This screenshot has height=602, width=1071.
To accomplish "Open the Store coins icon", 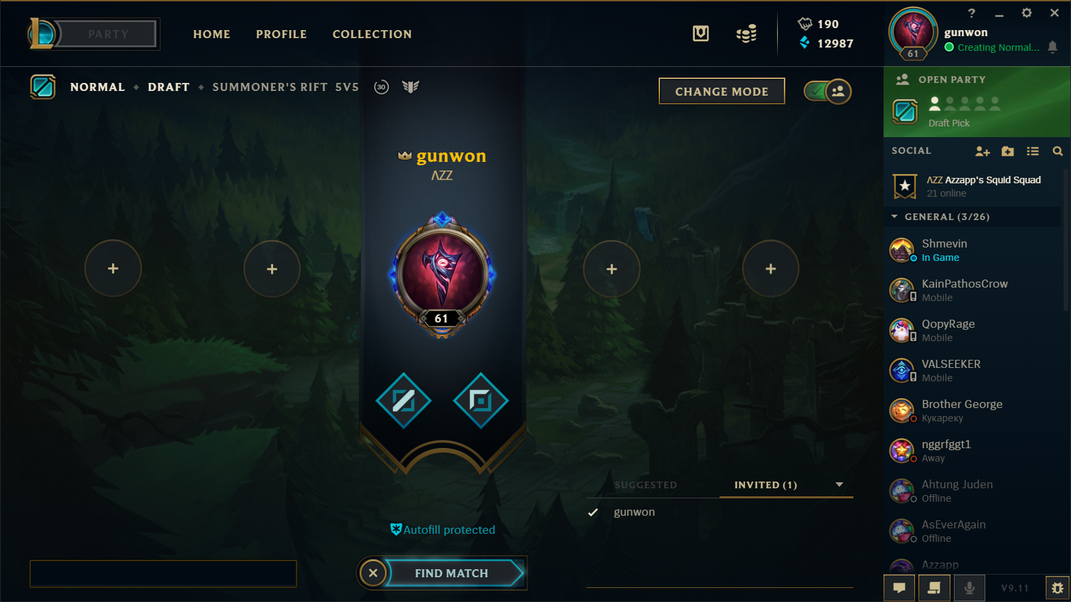I will [746, 33].
